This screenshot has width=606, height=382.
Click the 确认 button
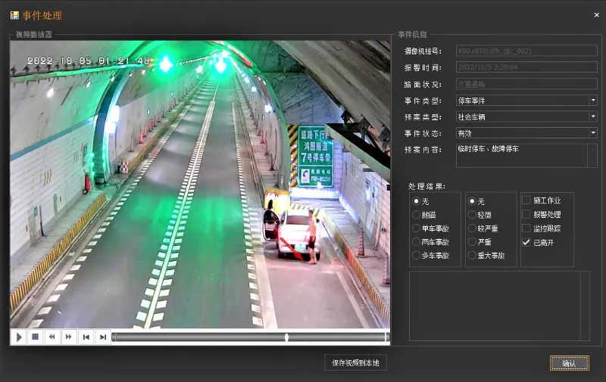pyautogui.click(x=569, y=363)
